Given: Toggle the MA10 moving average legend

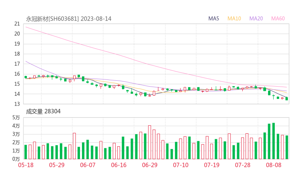Looking at the screenshot, I should point(234,19).
